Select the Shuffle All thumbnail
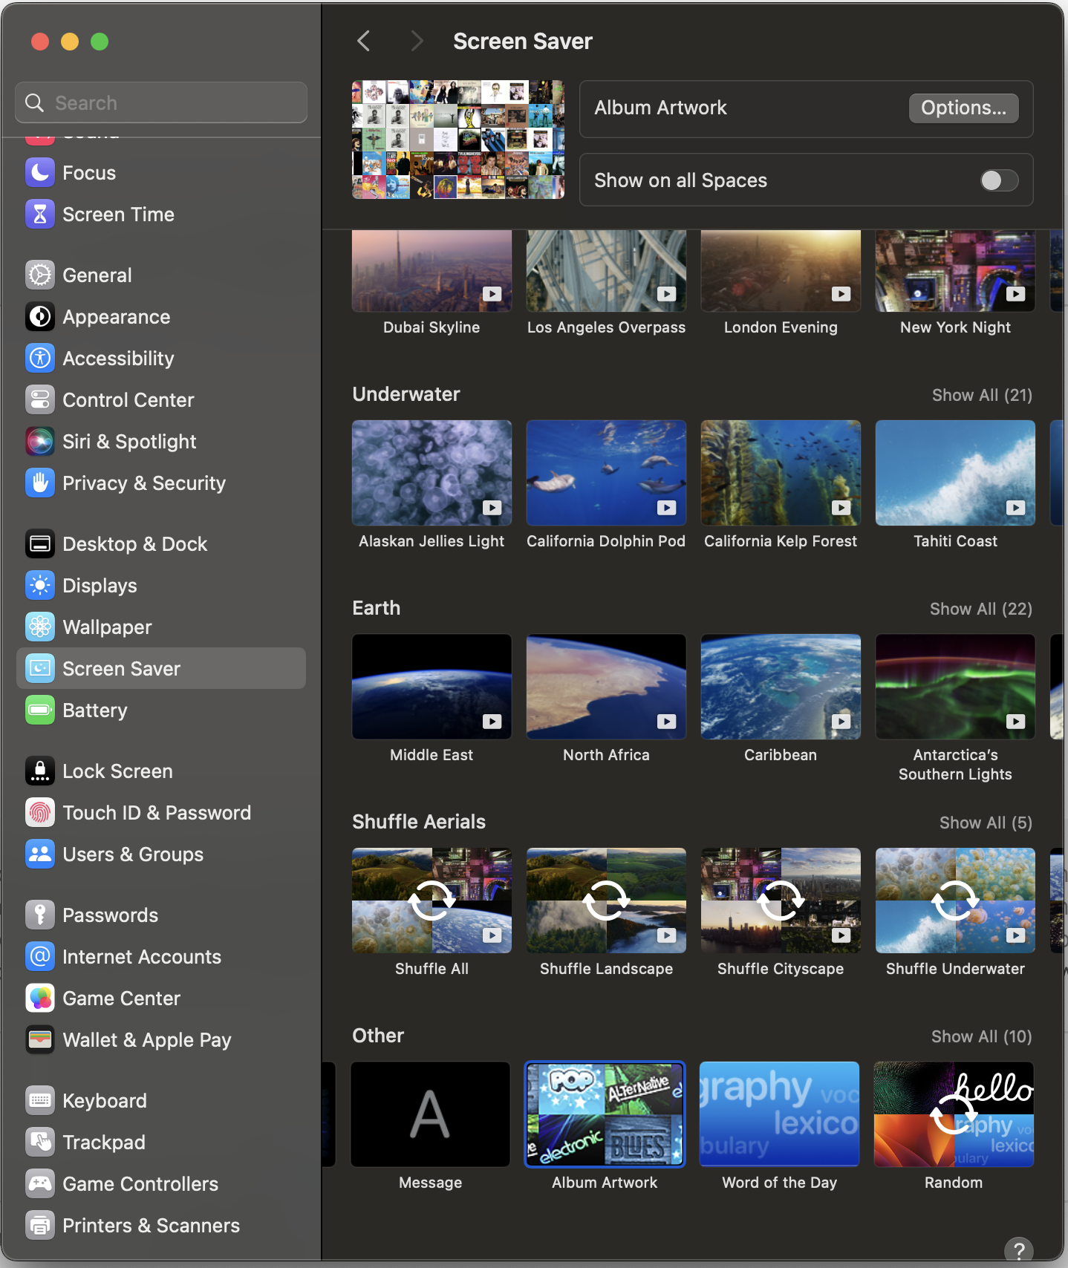The width and height of the screenshot is (1068, 1268). pyautogui.click(x=432, y=901)
